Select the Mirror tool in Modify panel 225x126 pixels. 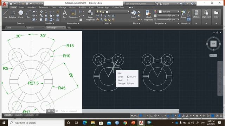click(46, 15)
